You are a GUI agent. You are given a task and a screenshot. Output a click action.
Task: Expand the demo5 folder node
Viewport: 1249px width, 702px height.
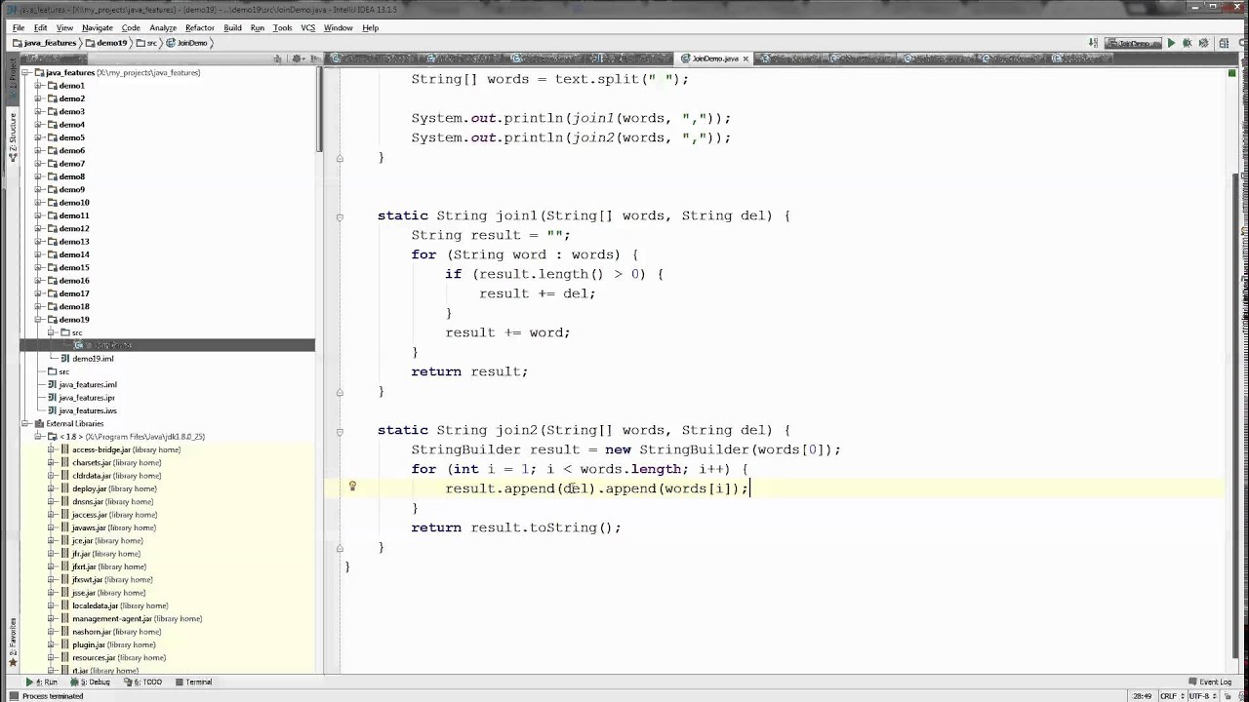pos(38,137)
